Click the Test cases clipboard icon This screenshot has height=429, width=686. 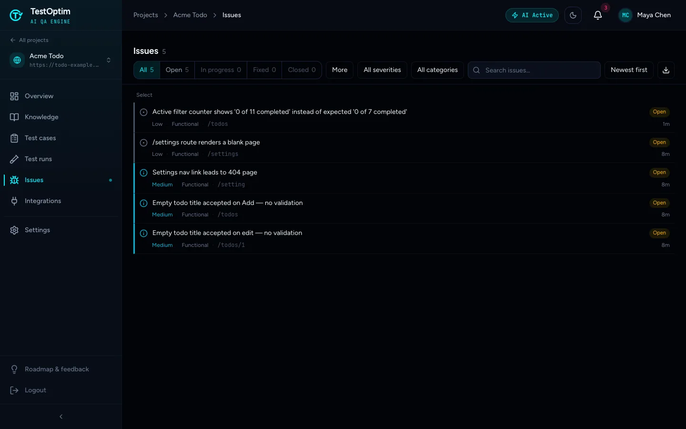(x=14, y=138)
